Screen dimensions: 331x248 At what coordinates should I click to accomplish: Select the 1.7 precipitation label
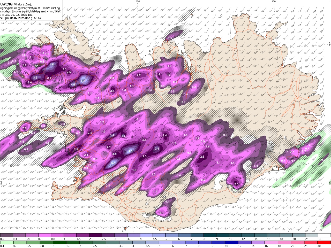click(132, 86)
